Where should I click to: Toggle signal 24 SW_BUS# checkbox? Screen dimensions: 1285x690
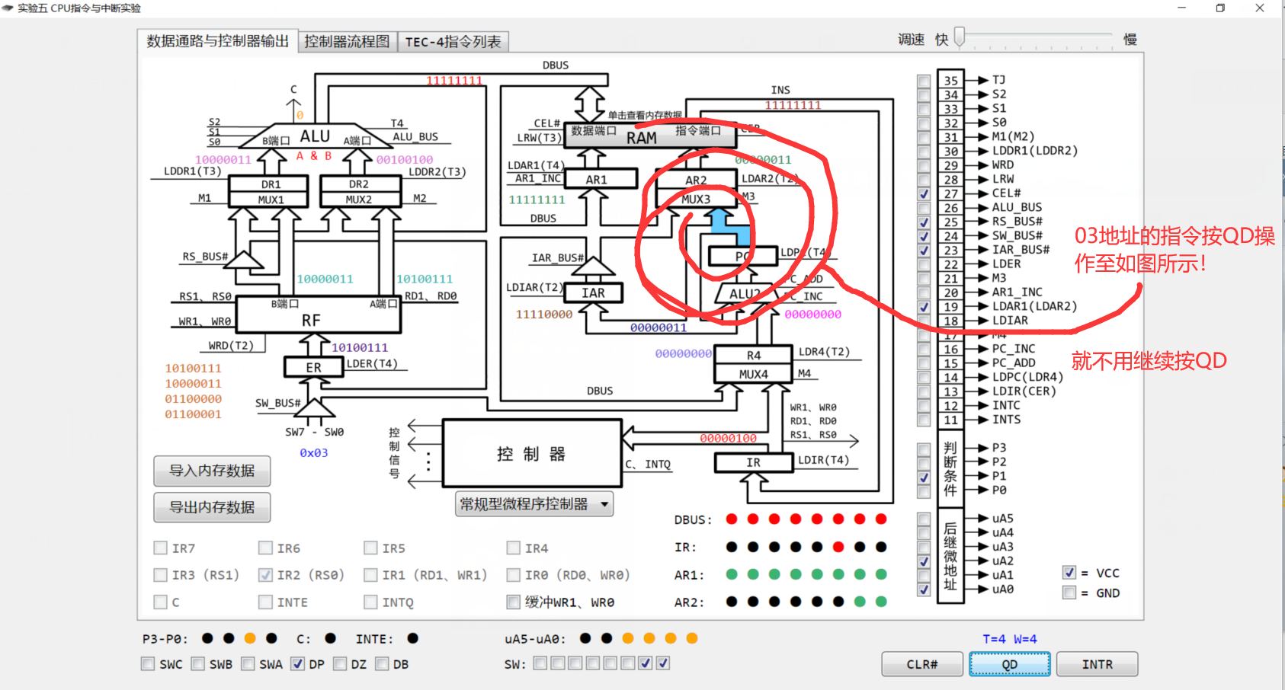point(924,236)
